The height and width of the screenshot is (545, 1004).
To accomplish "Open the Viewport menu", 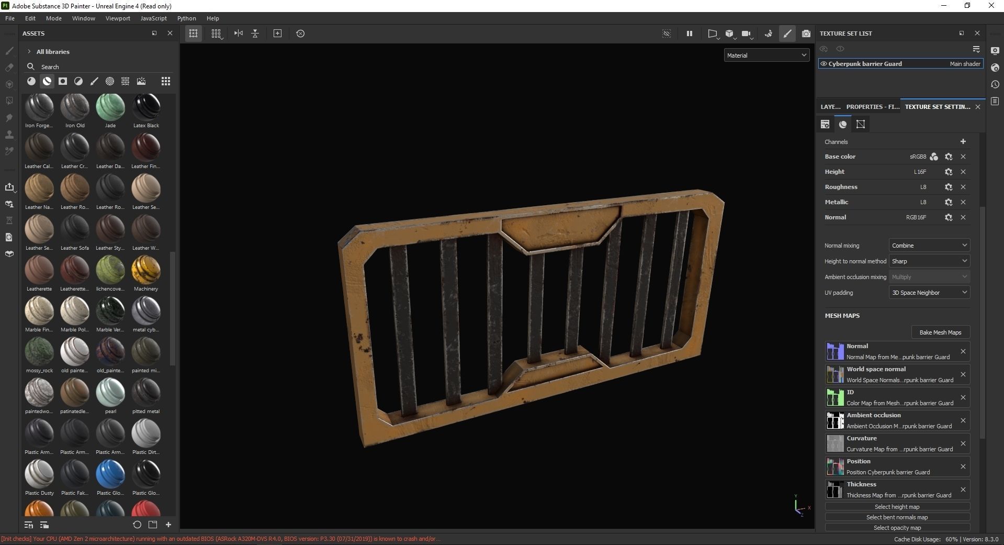I will [x=118, y=18].
